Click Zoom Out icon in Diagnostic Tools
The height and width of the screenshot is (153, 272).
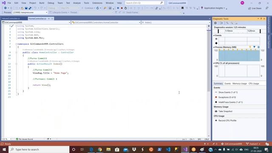[232, 23]
